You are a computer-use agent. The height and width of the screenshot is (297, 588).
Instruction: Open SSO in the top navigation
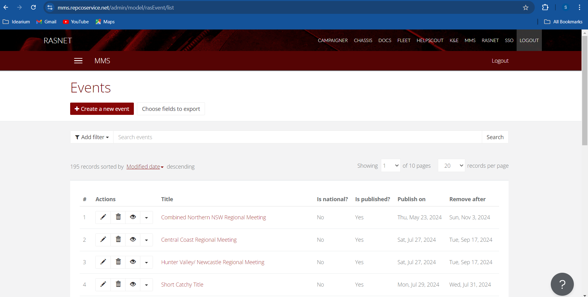point(509,41)
